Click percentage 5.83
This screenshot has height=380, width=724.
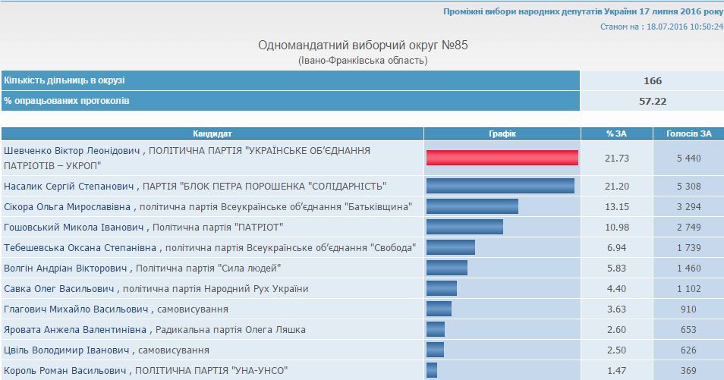coord(616,268)
